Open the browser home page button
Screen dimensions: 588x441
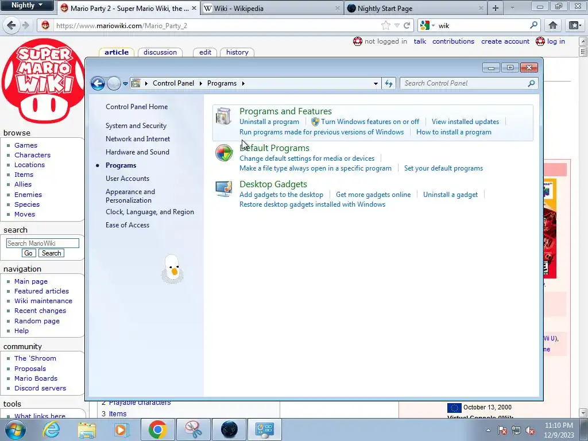pos(553,25)
